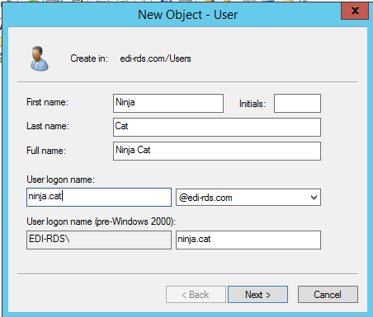
Task: Click the 'edi-rds.com/Users' container path text
Action: (x=155, y=58)
